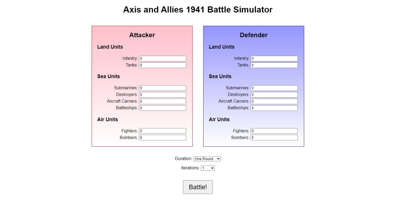
Task: Click the Attacker Destroyers input box
Action: tap(162, 95)
